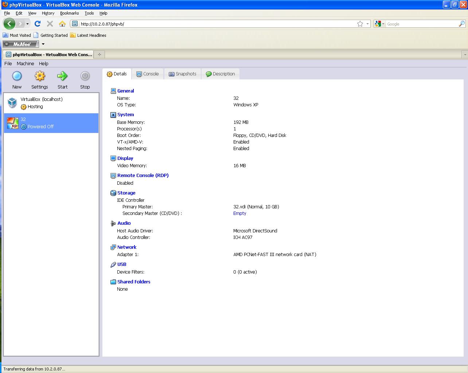Expand the search engine selector dropdown
The height and width of the screenshot is (373, 468).
click(379, 24)
